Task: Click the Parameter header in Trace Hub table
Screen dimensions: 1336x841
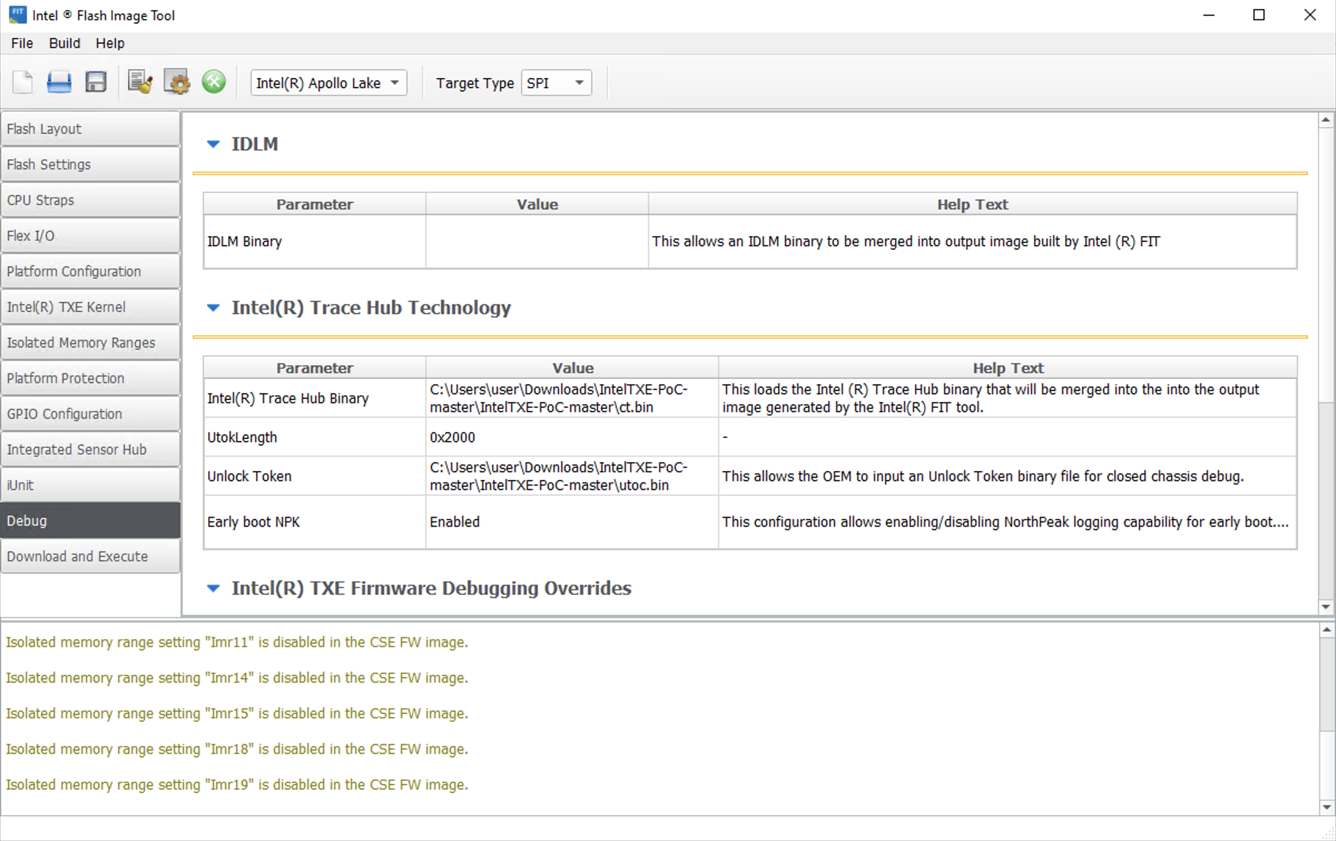Action: [315, 368]
